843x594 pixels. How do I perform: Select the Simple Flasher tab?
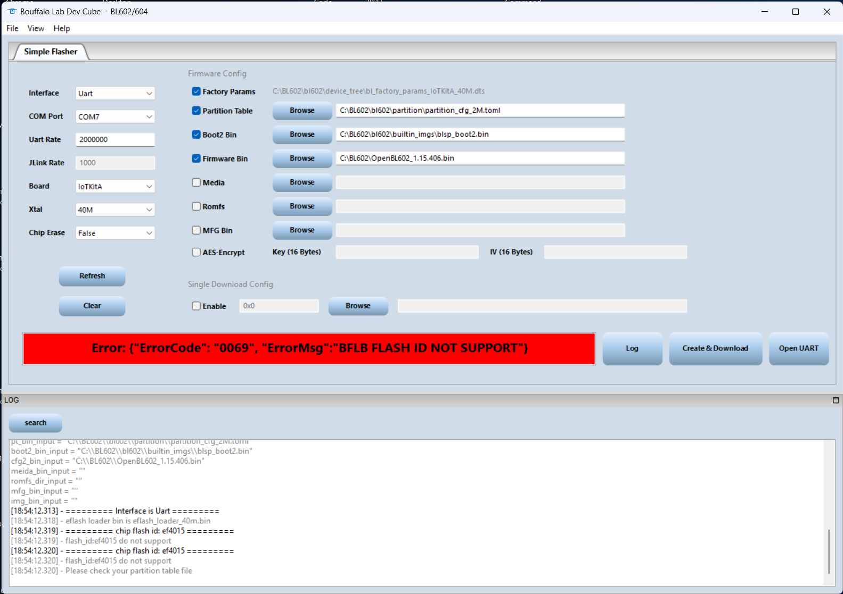click(51, 52)
